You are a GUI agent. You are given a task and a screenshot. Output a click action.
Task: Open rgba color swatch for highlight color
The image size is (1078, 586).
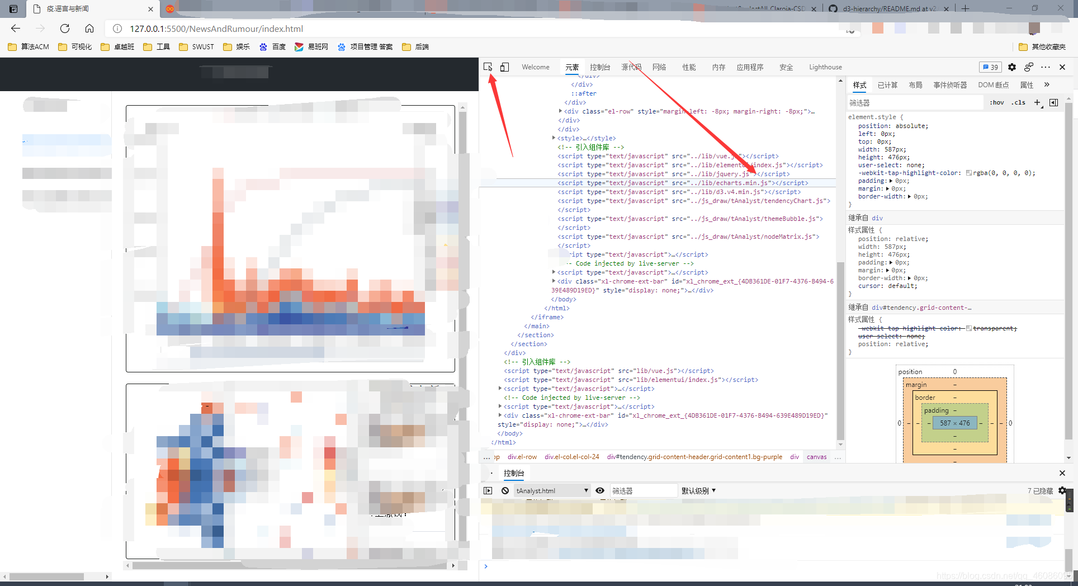(969, 173)
